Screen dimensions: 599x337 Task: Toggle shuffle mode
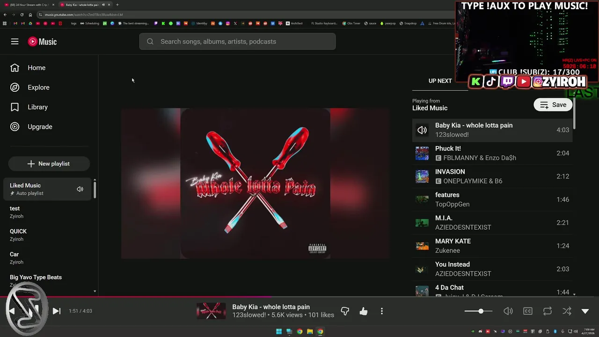[x=566, y=311]
